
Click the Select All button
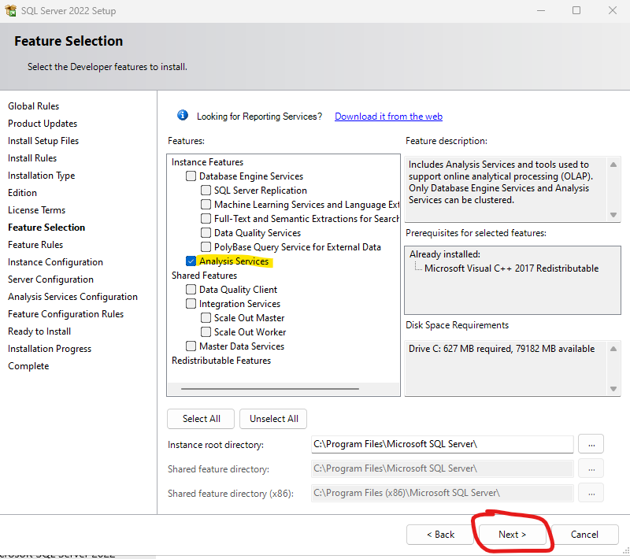pos(201,419)
